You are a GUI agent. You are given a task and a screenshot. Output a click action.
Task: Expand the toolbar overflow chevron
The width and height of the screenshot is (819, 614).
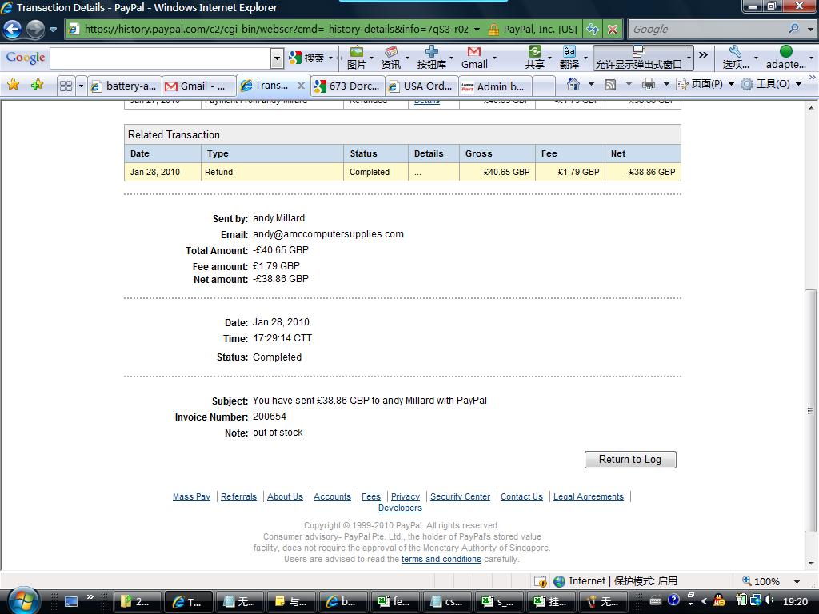pyautogui.click(x=704, y=54)
